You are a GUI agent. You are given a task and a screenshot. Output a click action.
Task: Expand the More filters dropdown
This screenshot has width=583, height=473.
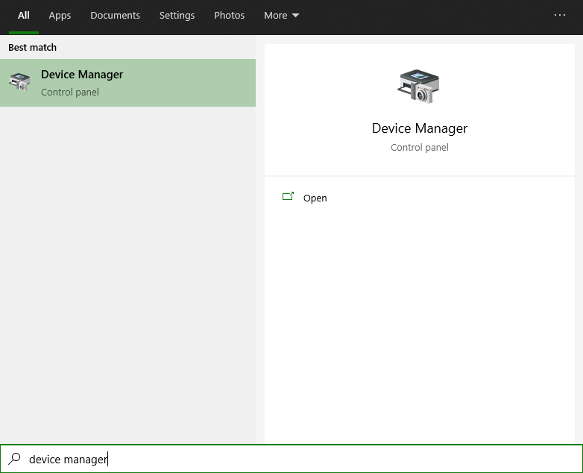pos(276,16)
